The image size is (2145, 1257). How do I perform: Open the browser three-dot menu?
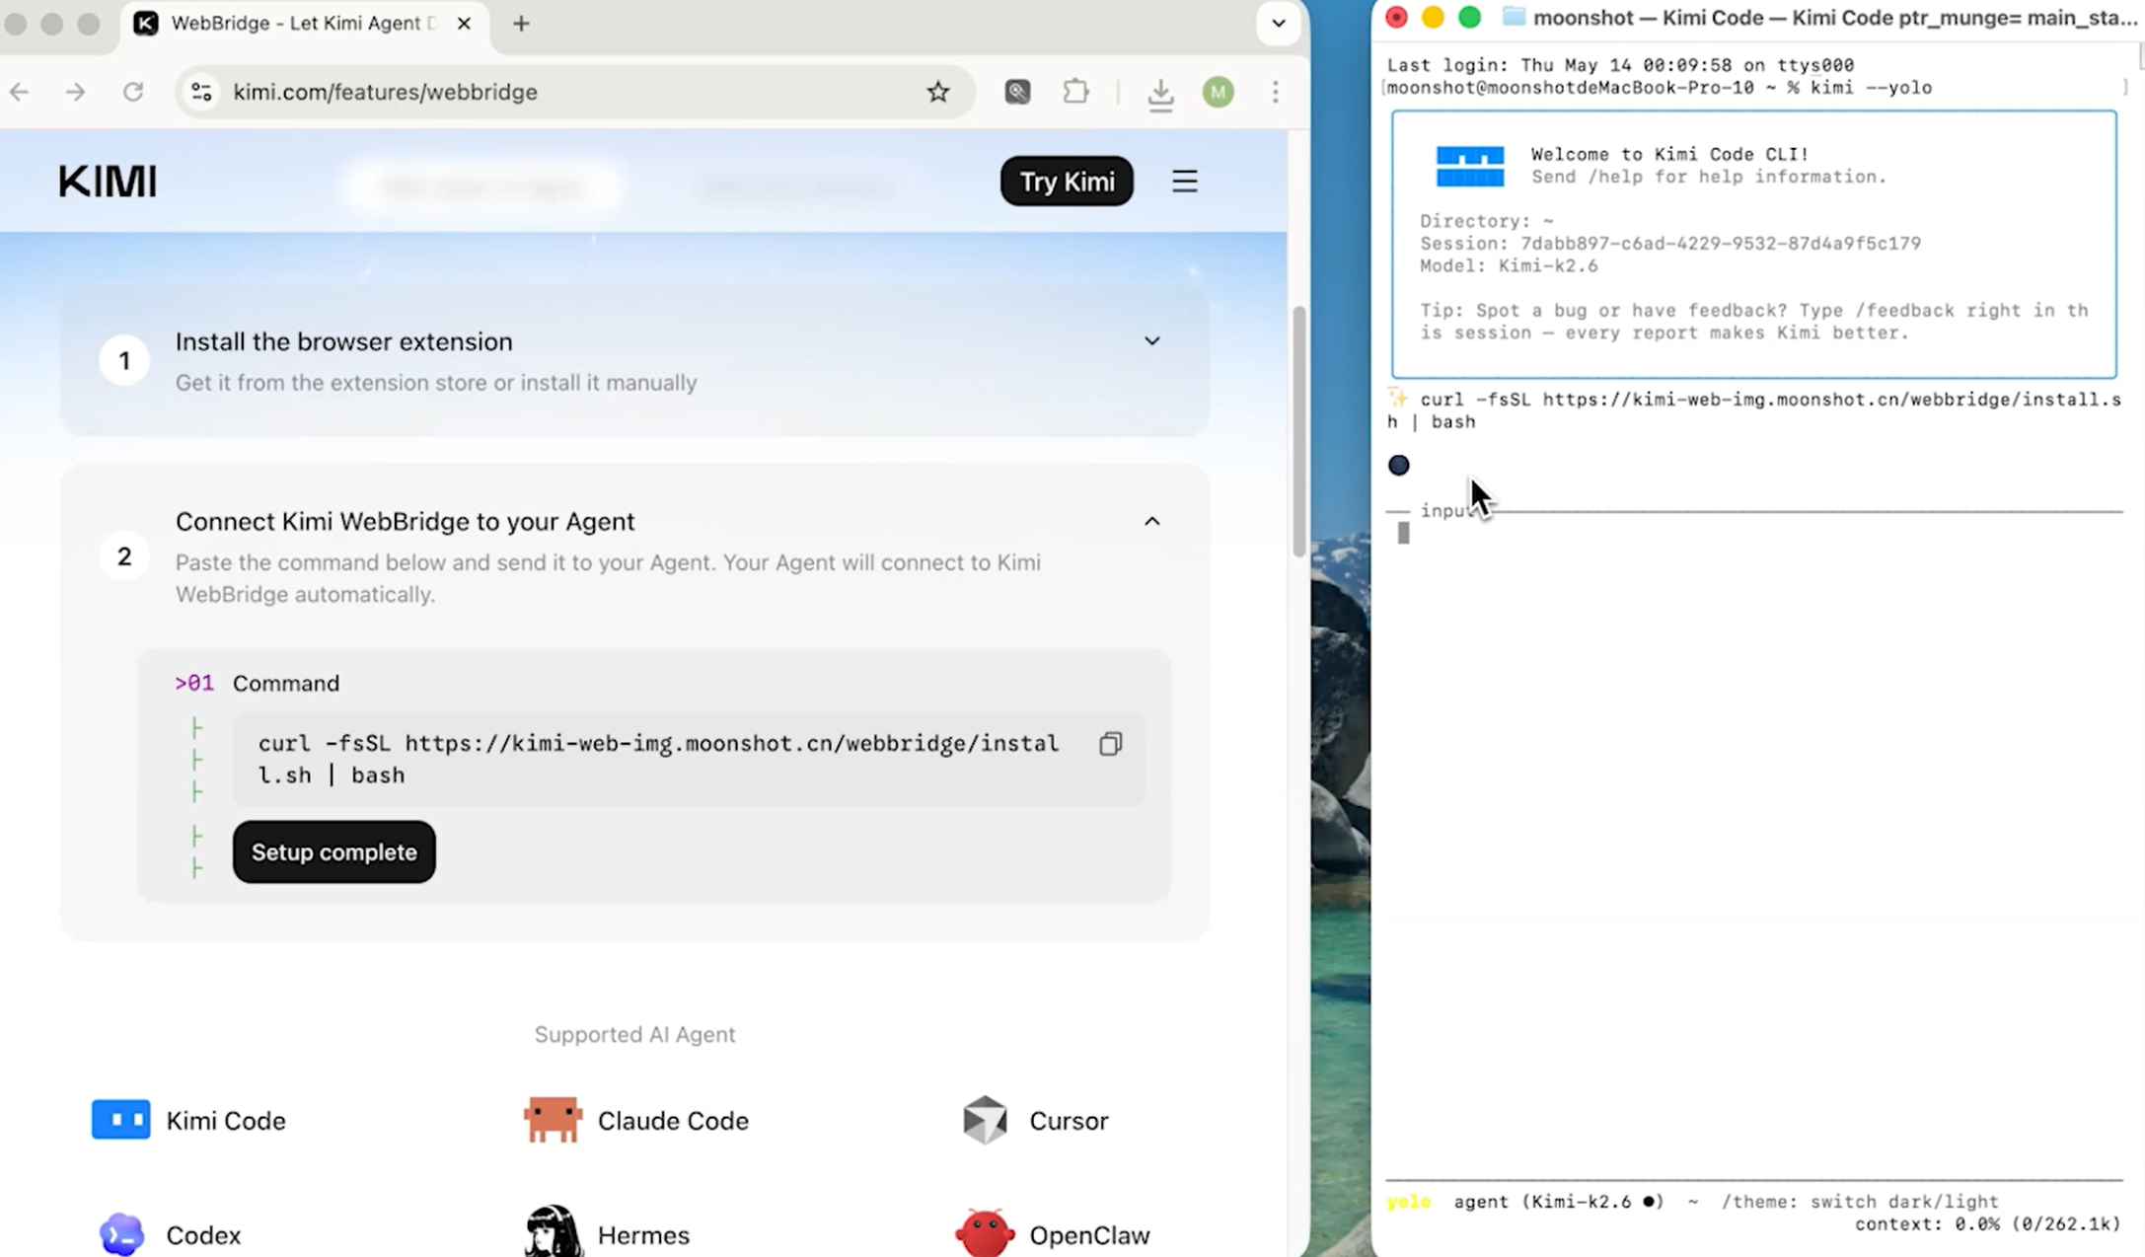point(1276,92)
